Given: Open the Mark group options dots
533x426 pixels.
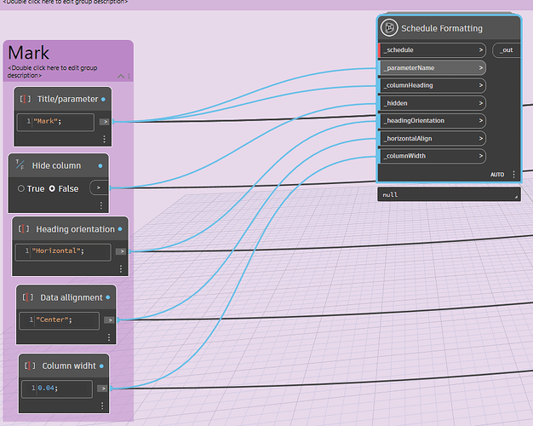Looking at the screenshot, I should pos(129,76).
